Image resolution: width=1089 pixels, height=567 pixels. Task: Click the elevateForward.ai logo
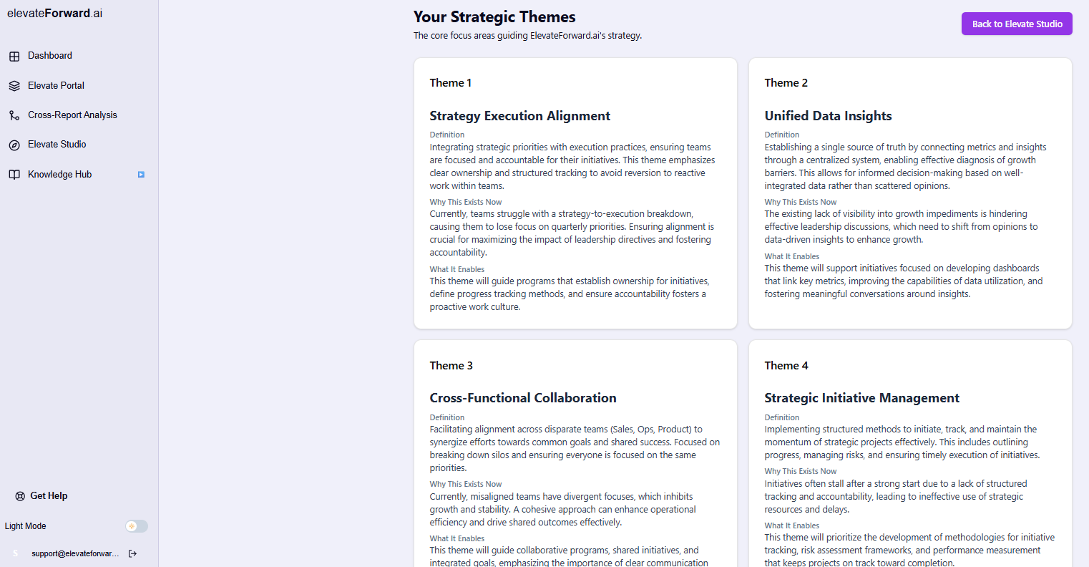tap(54, 12)
